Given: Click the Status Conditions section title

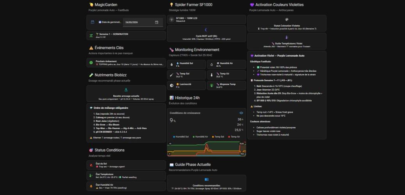Looking at the screenshot, I should [109, 150].
